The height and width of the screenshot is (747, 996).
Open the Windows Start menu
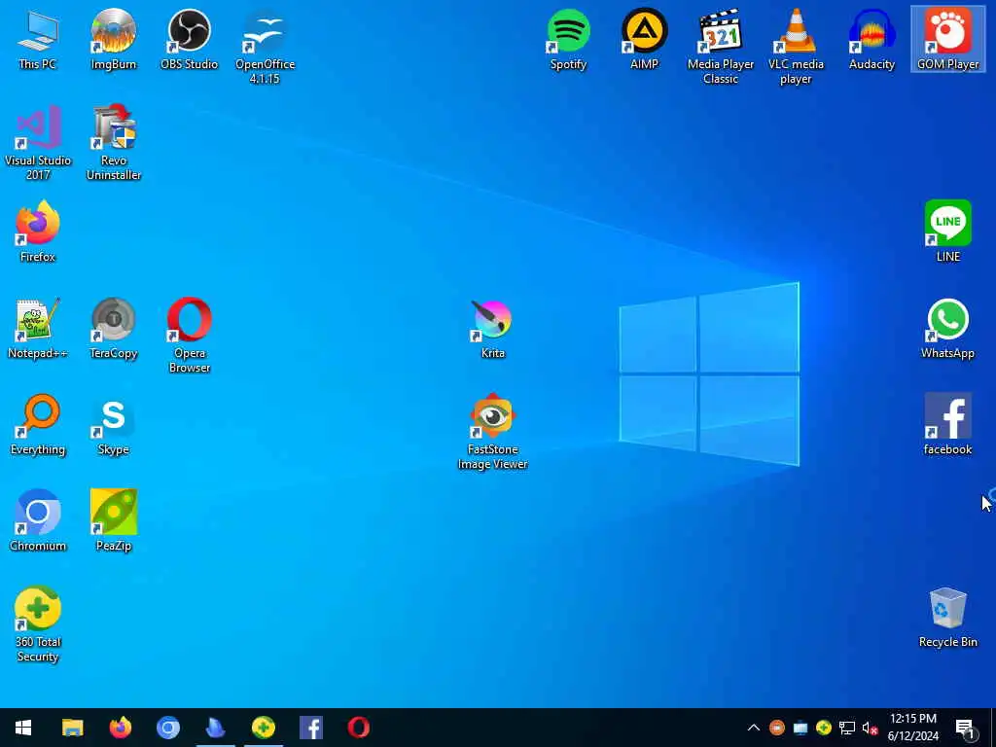(23, 728)
